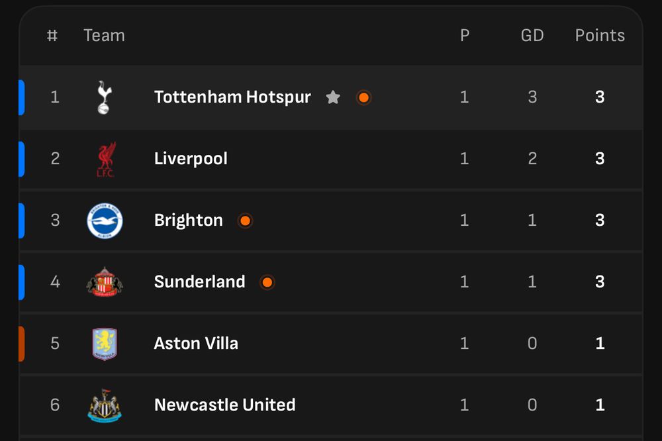Click the Aston Villa club crest
662x441 pixels.
(105, 344)
